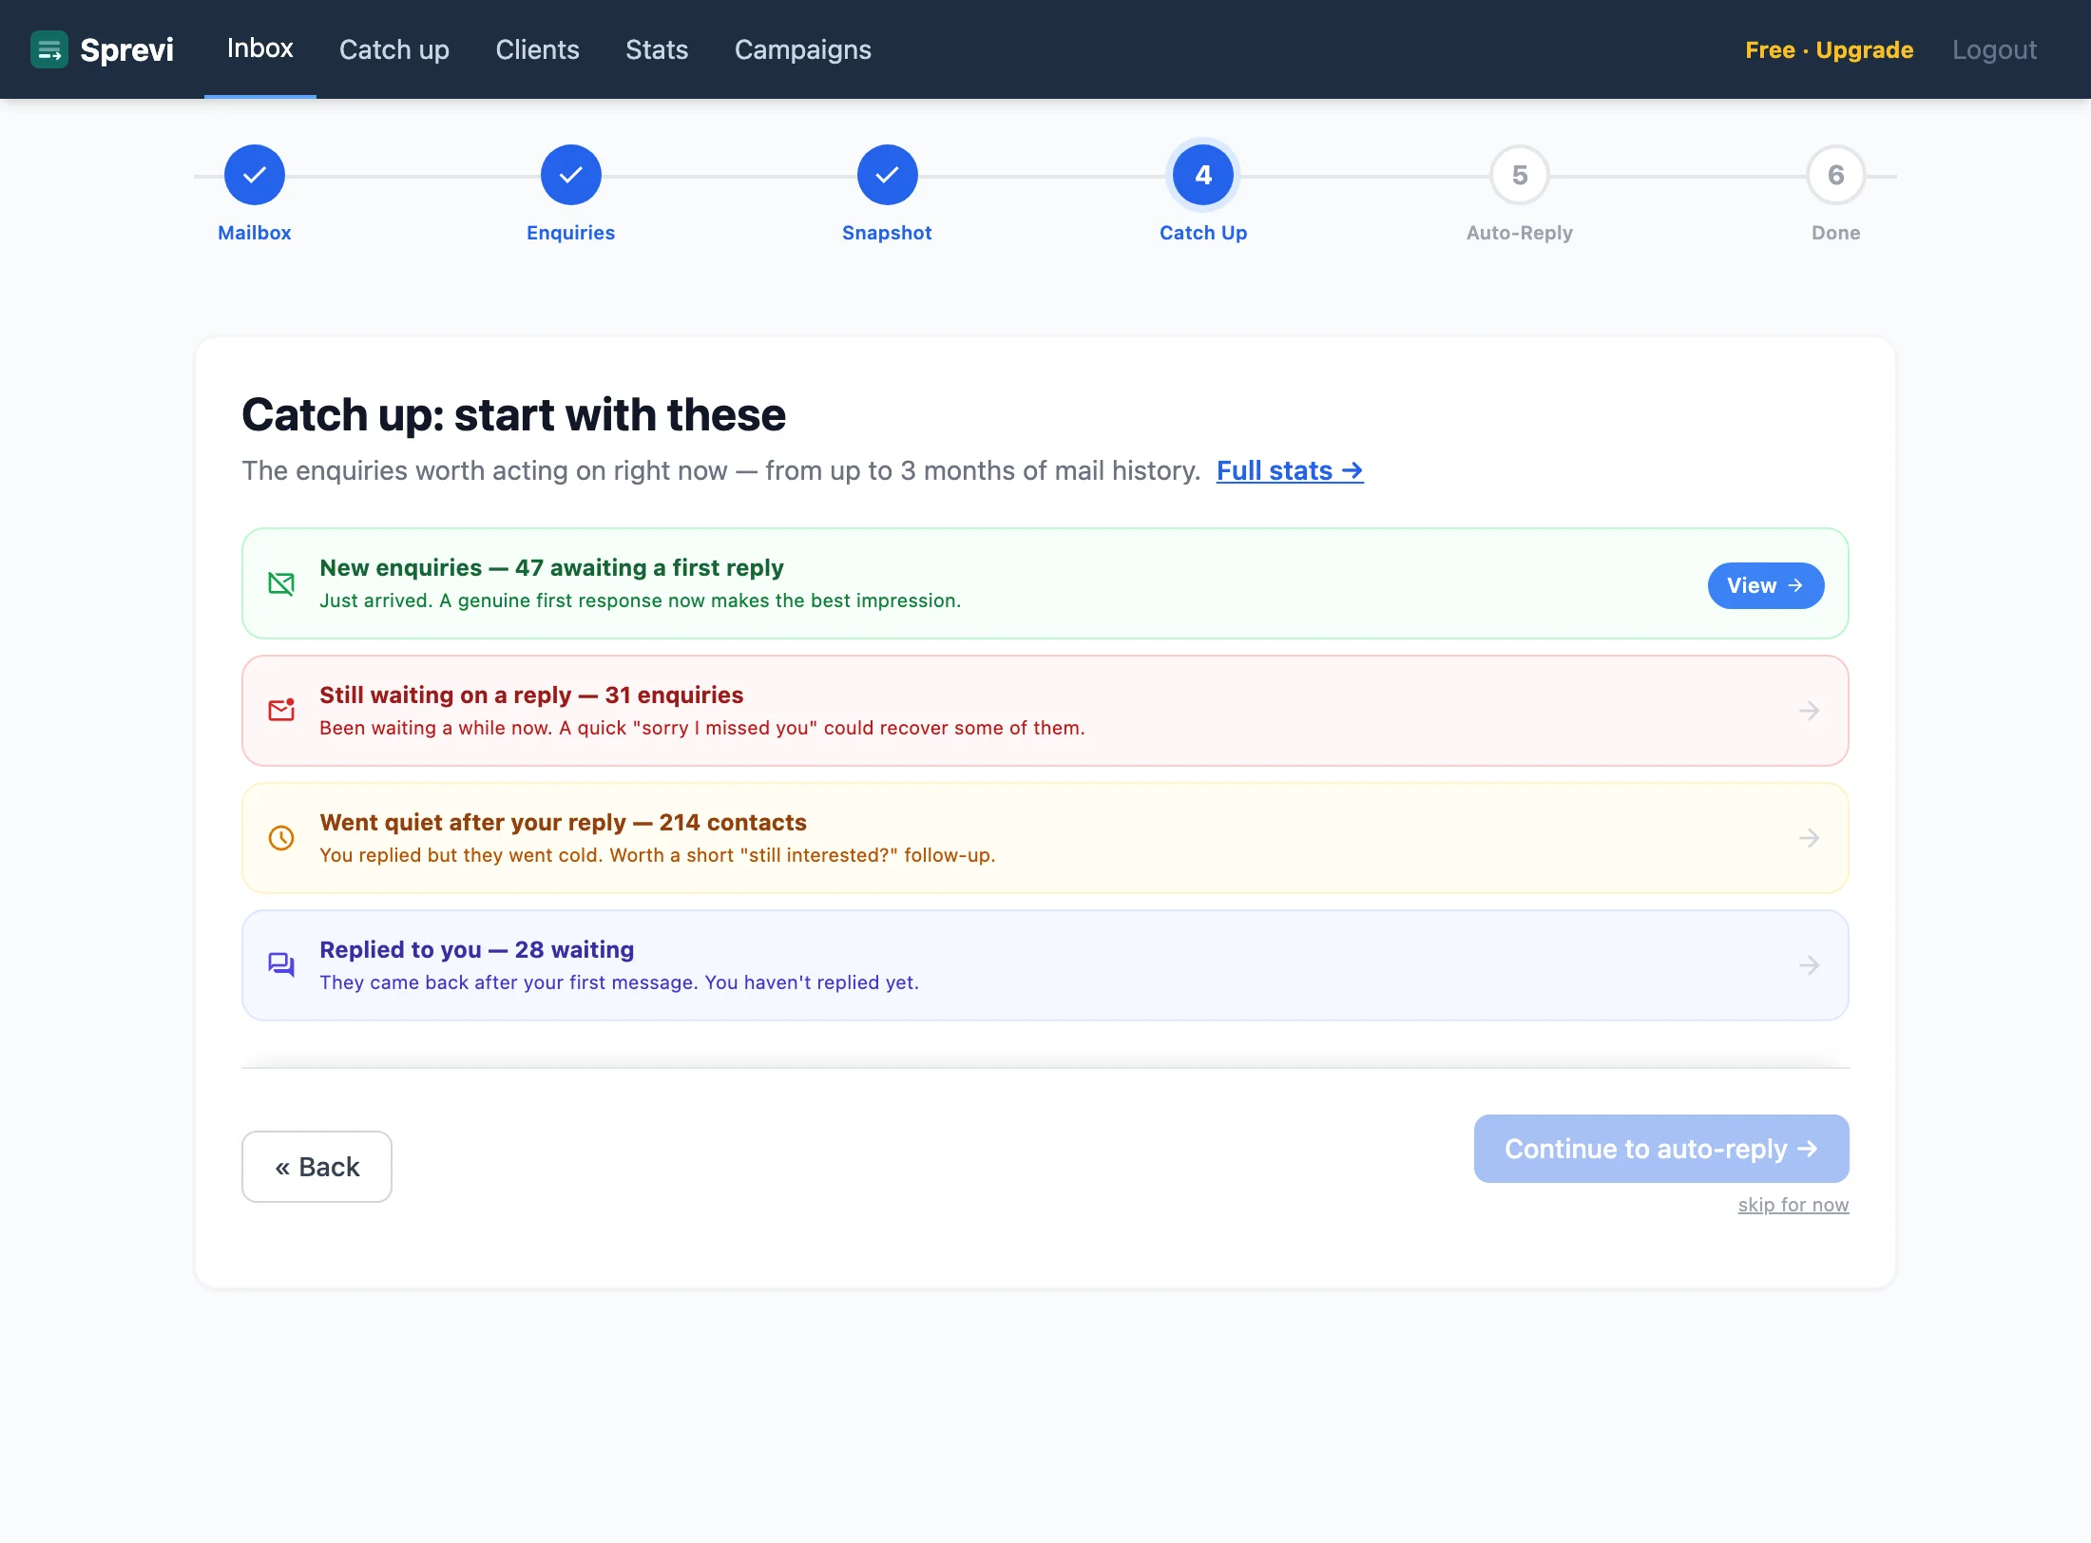Click the Back button
This screenshot has height=1543, width=2091.
pyautogui.click(x=317, y=1167)
